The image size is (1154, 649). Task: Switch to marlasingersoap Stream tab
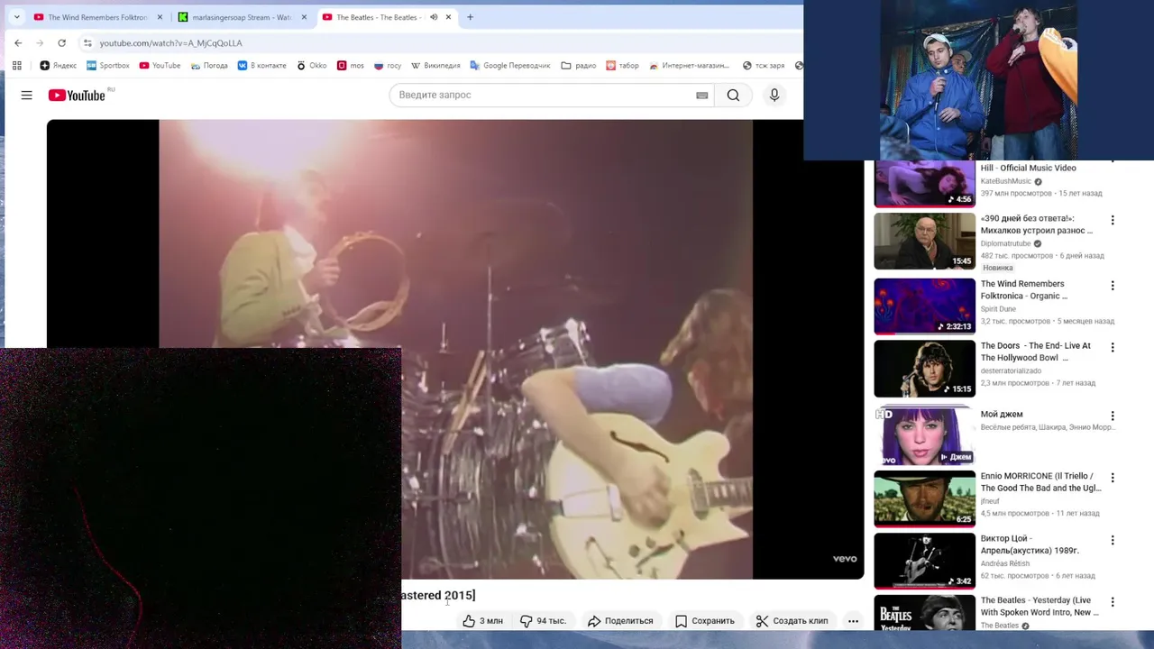click(241, 17)
